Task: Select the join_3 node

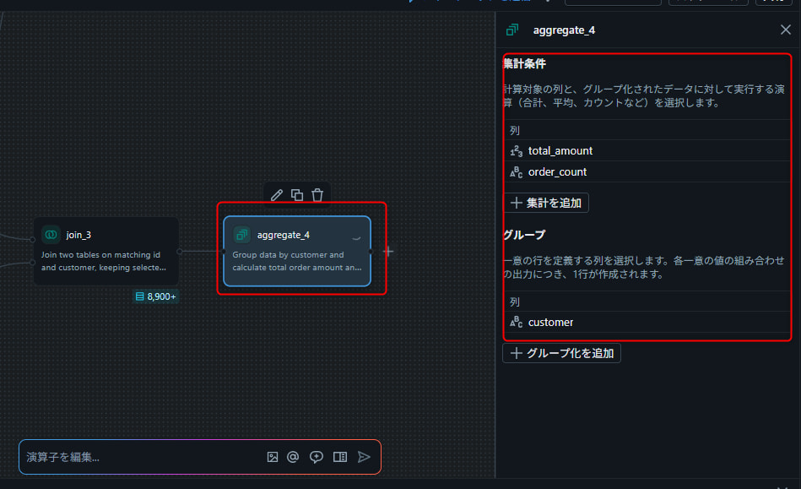Action: [106, 251]
